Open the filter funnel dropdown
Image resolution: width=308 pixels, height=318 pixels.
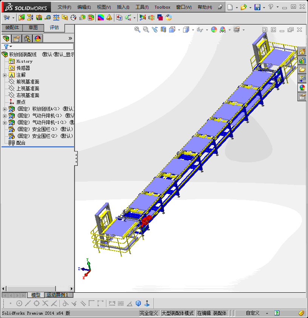pyautogui.click(x=8, y=47)
